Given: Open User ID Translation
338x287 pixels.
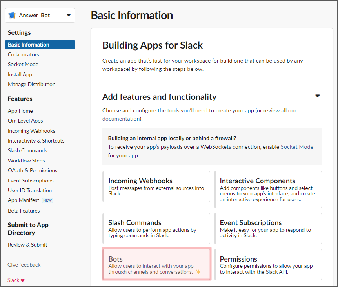Looking at the screenshot, I should (30, 191).
